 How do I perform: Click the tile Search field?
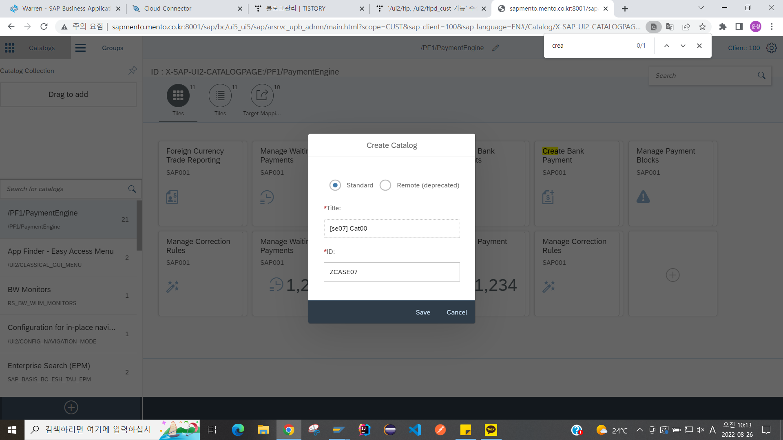710,75
